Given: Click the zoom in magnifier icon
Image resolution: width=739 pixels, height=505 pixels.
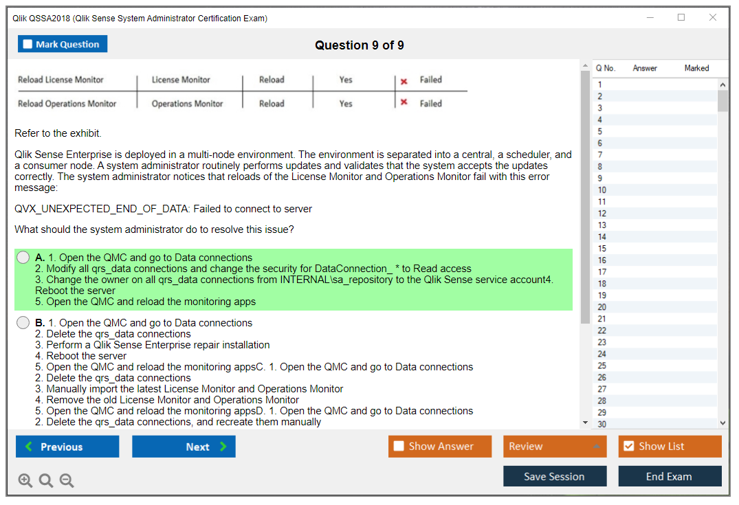Looking at the screenshot, I should [x=25, y=481].
